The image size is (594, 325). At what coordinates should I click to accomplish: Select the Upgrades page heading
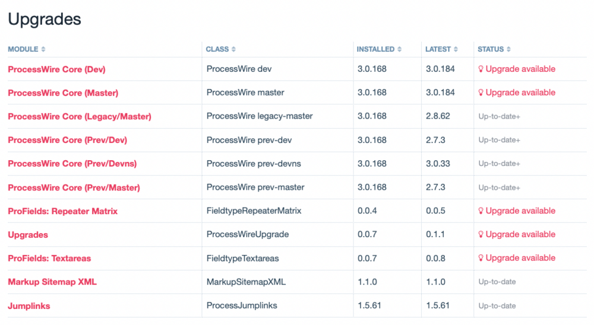(45, 20)
